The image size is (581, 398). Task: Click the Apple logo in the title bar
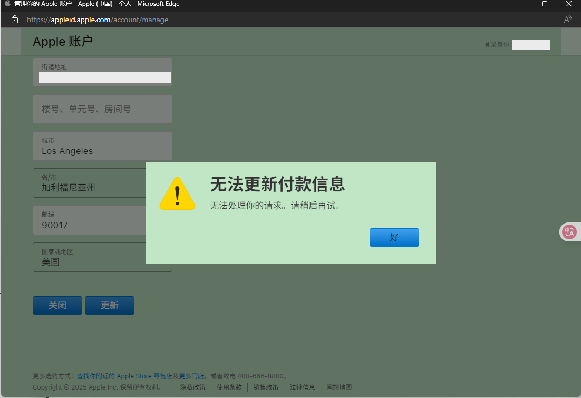coord(7,4)
